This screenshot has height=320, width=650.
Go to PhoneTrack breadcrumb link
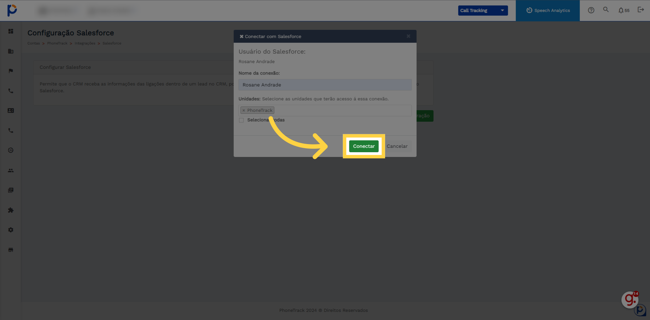pyautogui.click(x=57, y=43)
